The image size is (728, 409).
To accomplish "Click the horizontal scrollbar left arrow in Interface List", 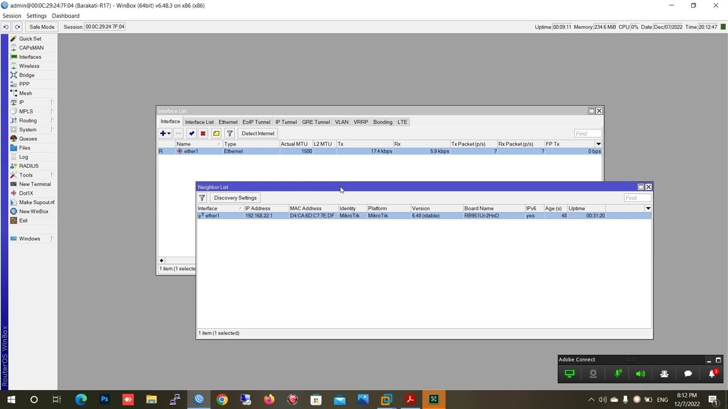I will (162, 261).
